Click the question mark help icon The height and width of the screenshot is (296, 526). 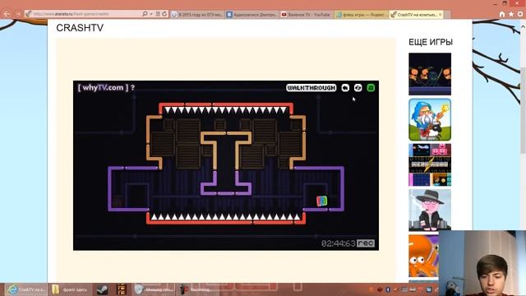coord(133,88)
